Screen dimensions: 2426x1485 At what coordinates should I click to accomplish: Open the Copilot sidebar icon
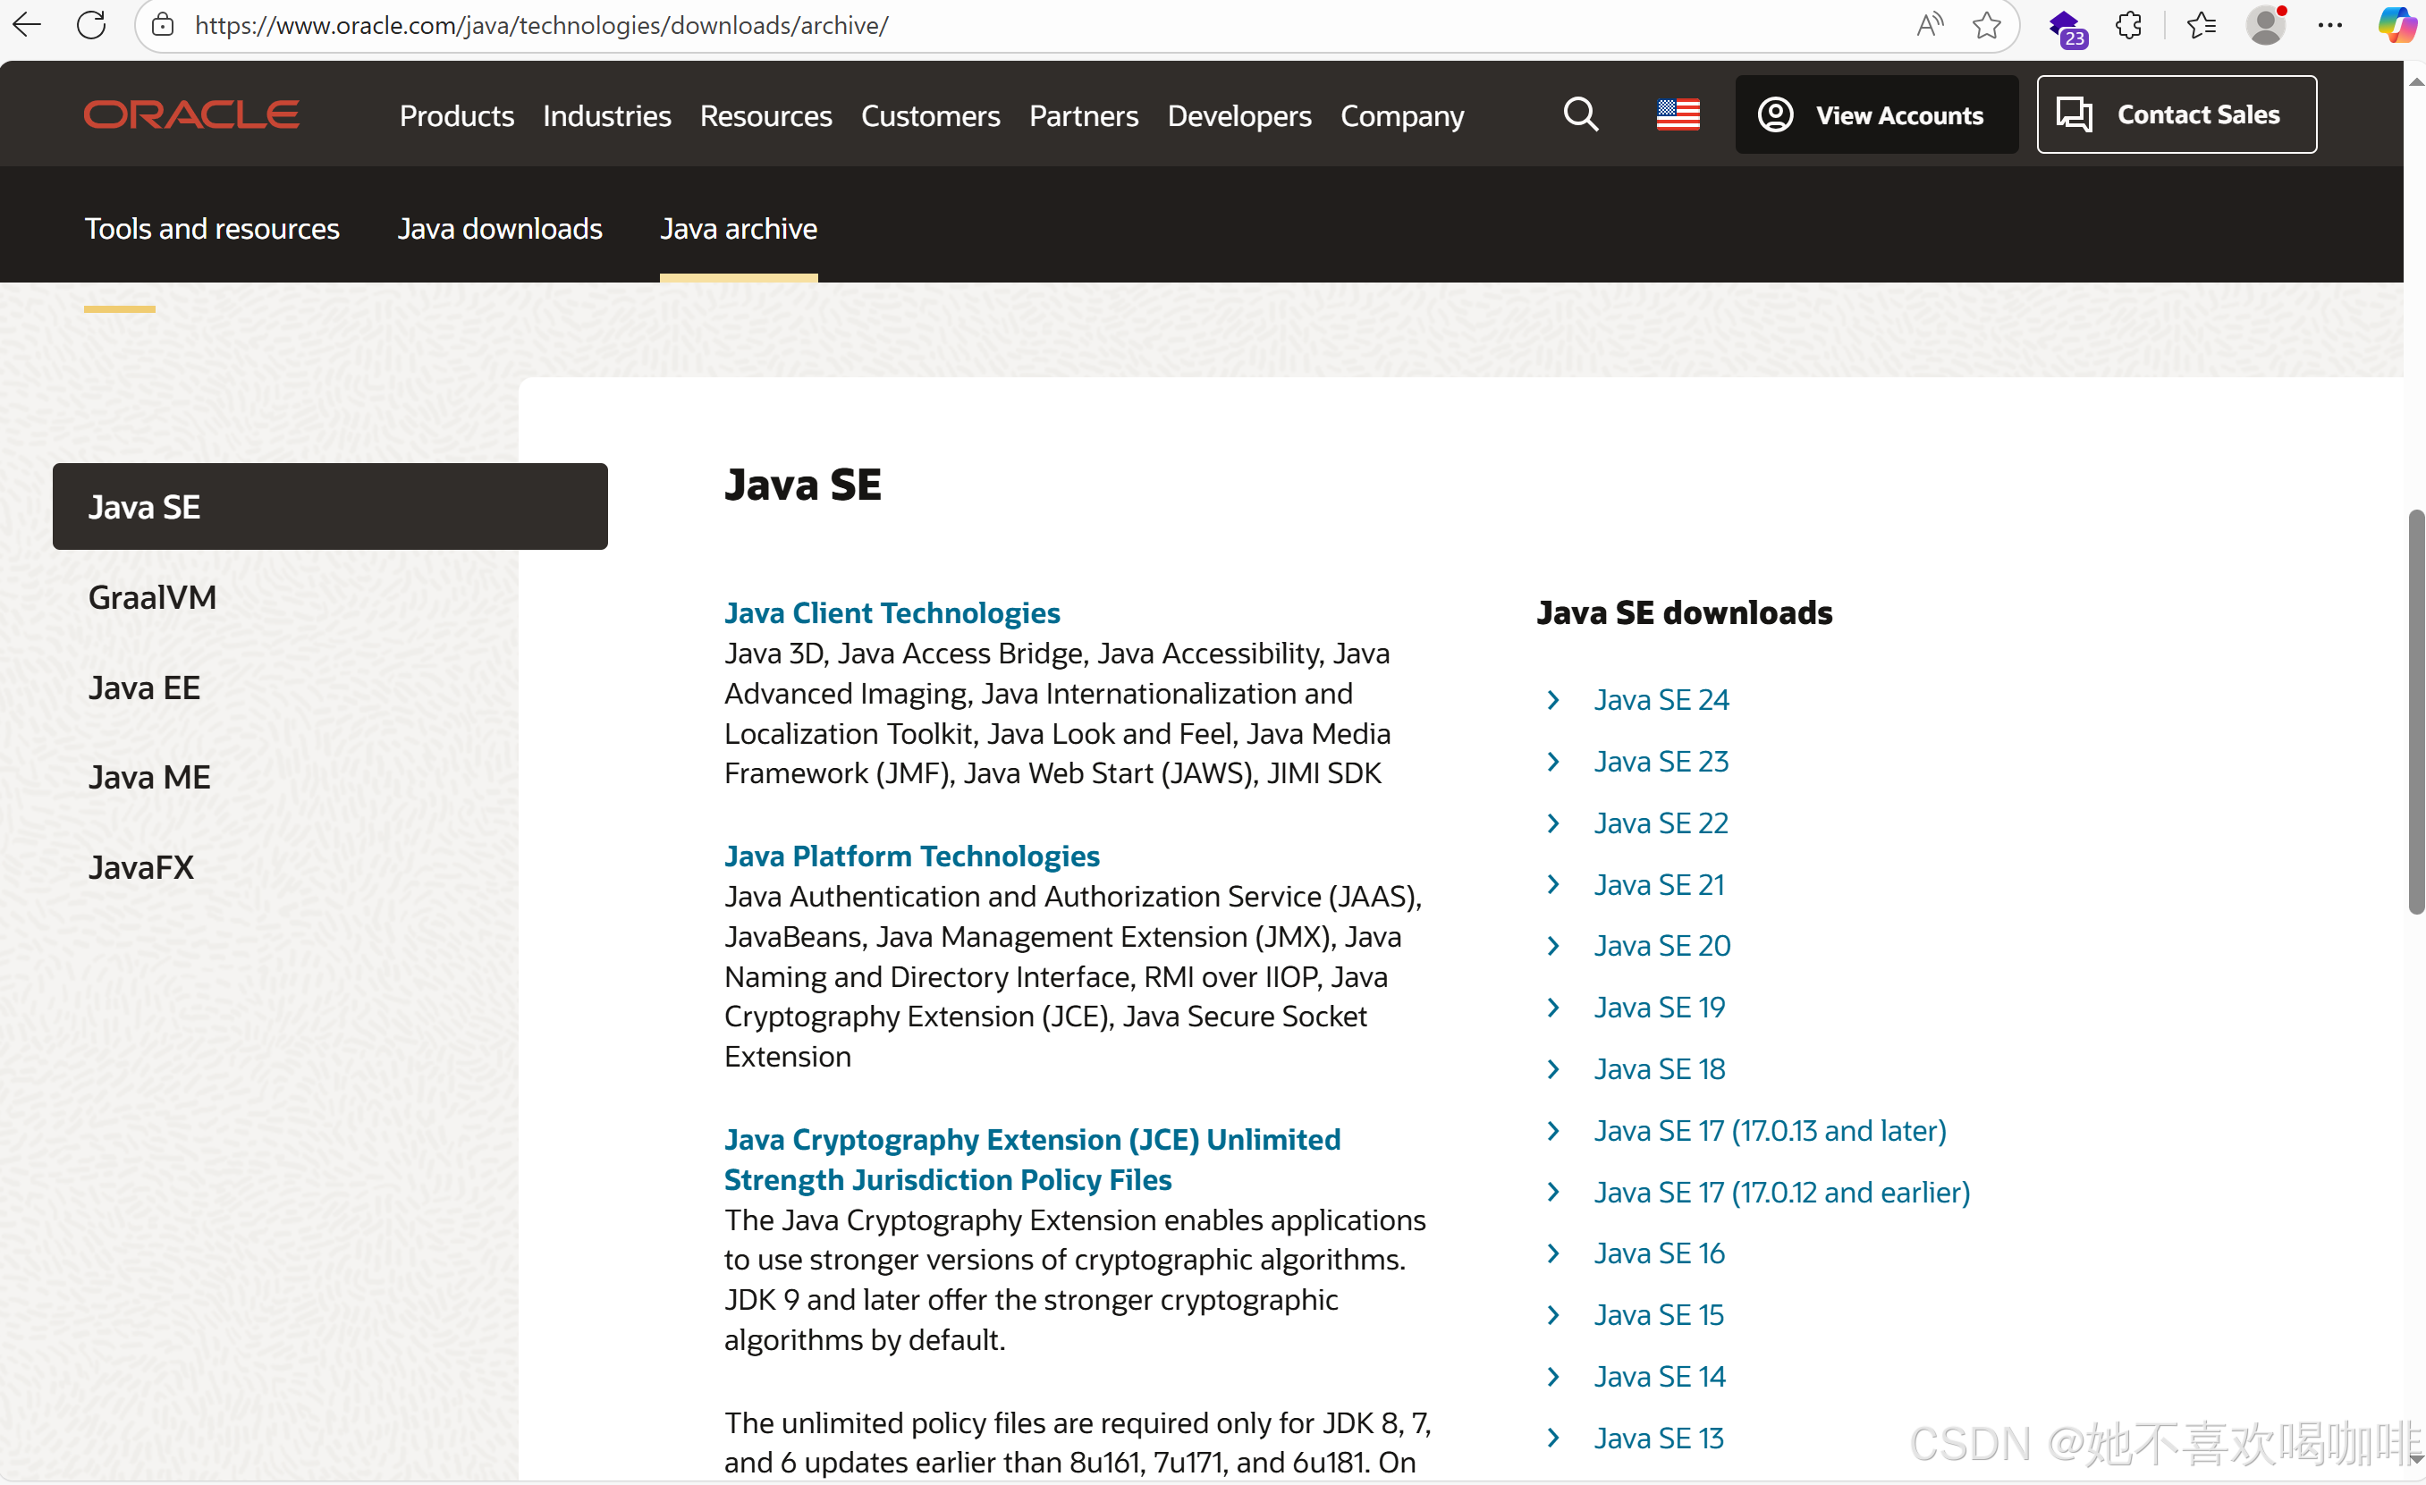[x=2395, y=25]
